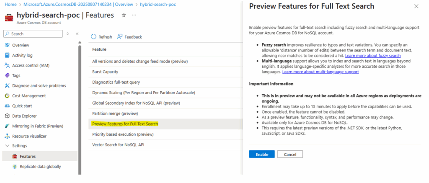Viewport: 429px width, 183px height.
Task: Select the Features settings item
Action: click(x=40, y=157)
